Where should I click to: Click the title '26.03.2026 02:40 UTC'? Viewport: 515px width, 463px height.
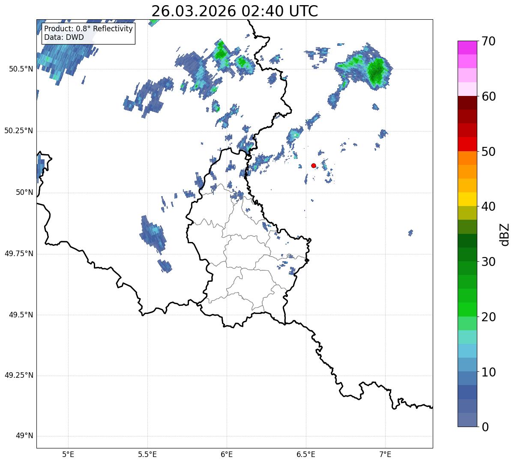(x=235, y=11)
